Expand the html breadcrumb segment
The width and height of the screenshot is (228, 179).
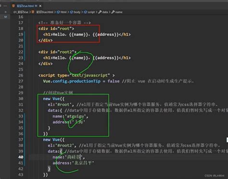click(63, 12)
